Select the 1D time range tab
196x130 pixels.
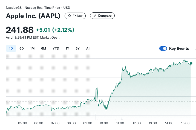[x=11, y=48]
